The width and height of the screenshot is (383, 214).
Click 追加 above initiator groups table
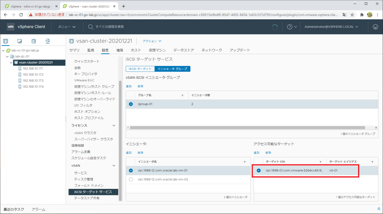[x=129, y=86]
